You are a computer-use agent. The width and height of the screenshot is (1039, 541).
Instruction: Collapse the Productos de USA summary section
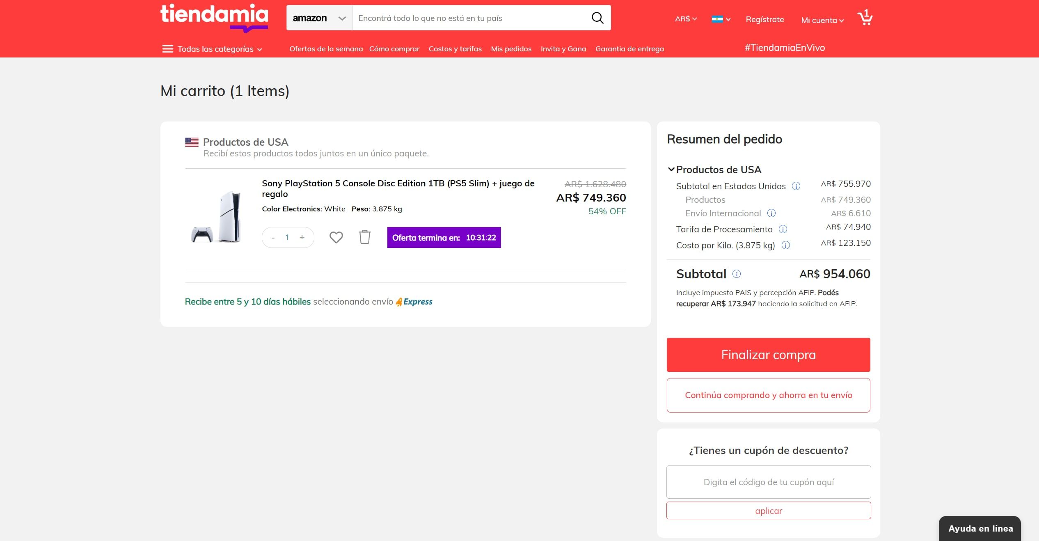(671, 169)
